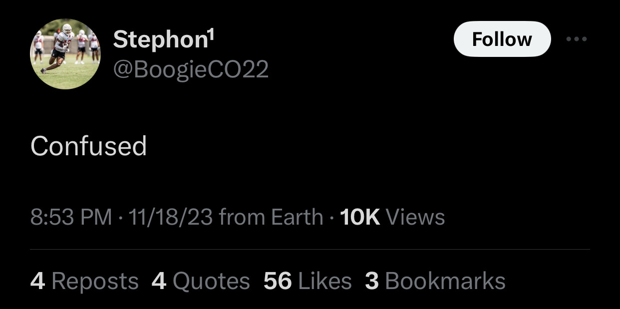View the 4 Quotes list
Viewport: 620px width, 309px height.
pyautogui.click(x=201, y=281)
